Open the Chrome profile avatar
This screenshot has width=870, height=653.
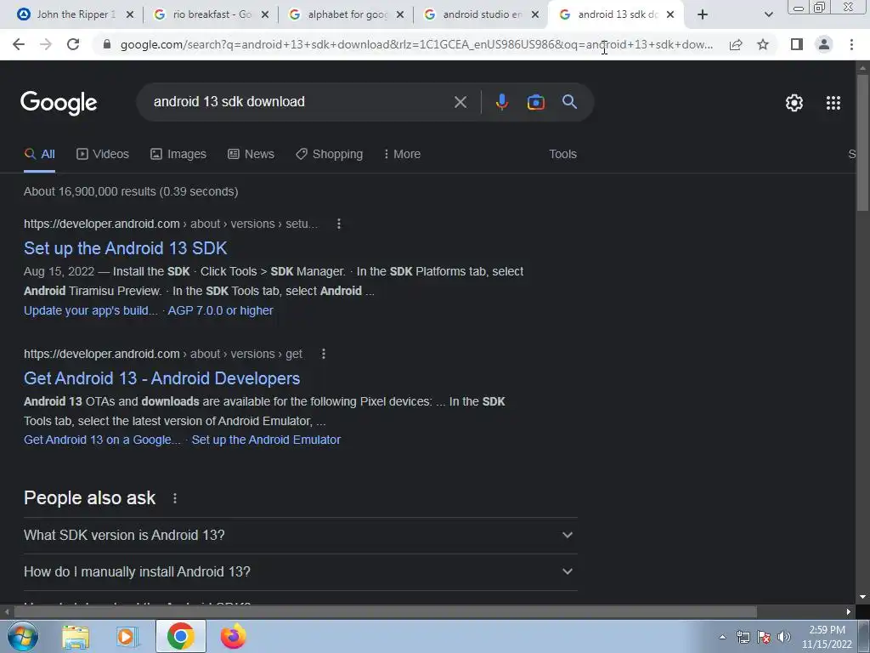[x=824, y=44]
